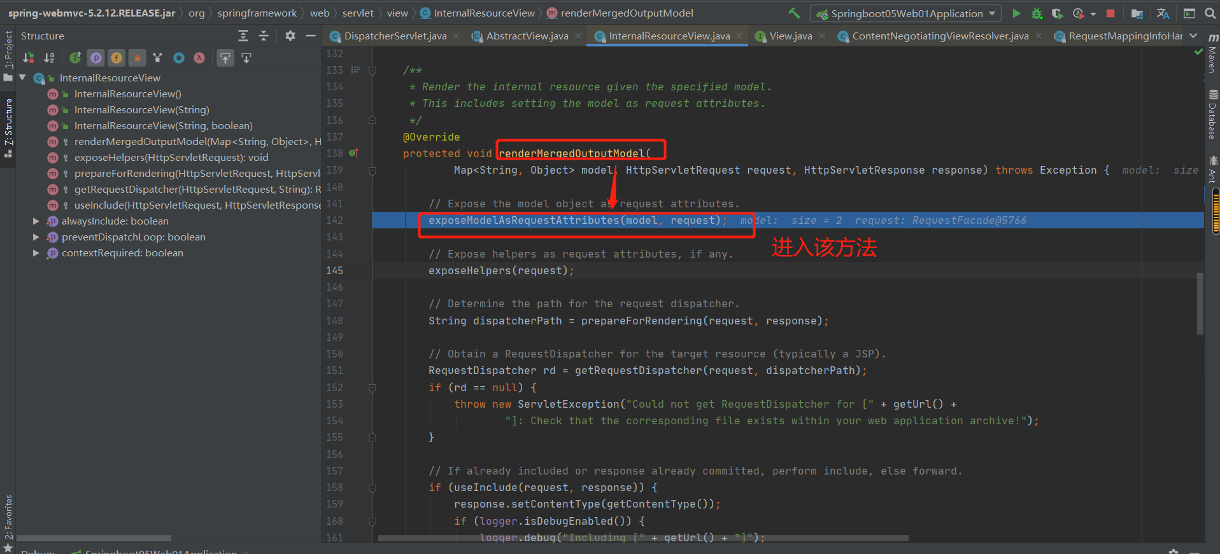Fold the Javadoc comment at line 133
This screenshot has height=554, width=1220.
click(x=372, y=71)
